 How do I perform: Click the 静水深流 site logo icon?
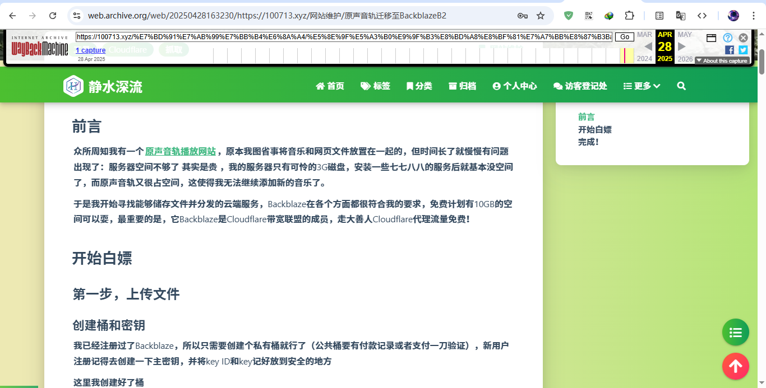[73, 86]
